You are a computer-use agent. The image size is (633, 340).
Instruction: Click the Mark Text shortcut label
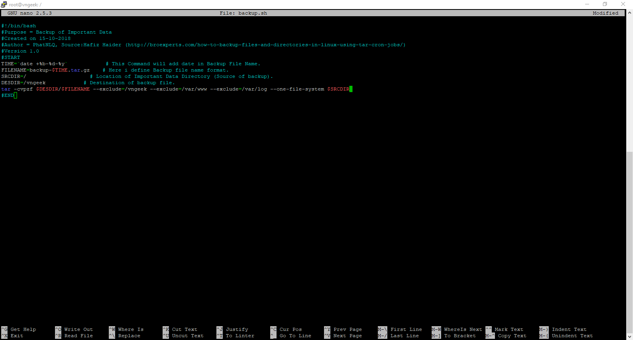click(x=509, y=329)
